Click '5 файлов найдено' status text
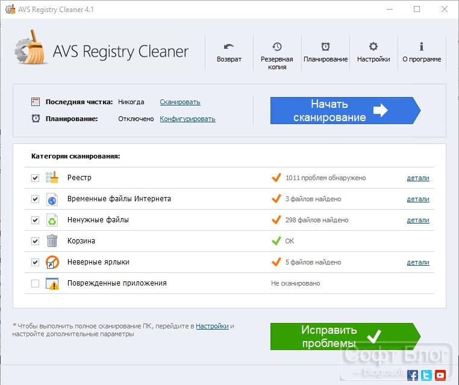459x385 pixels. [x=313, y=262]
